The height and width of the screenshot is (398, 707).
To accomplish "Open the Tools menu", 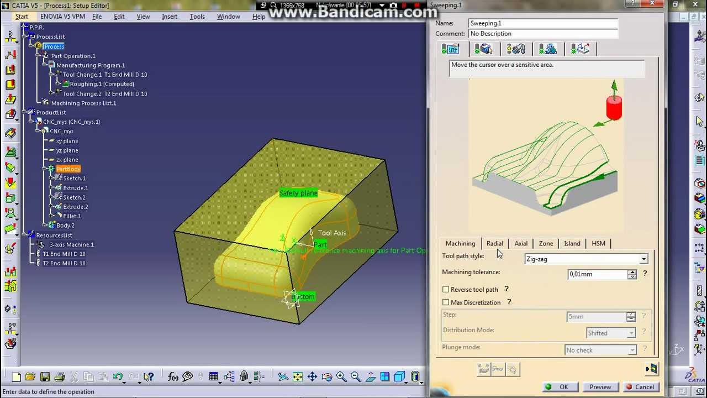I will click(197, 17).
